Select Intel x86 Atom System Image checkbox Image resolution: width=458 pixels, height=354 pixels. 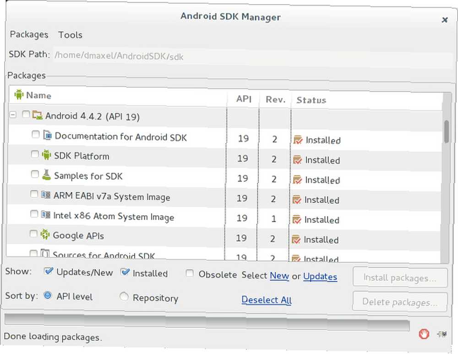pyautogui.click(x=34, y=214)
